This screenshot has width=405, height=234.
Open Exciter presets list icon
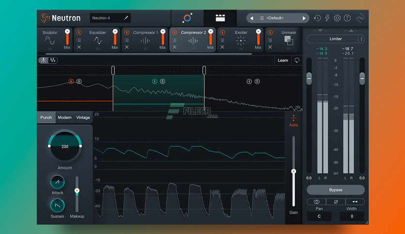click(222, 41)
